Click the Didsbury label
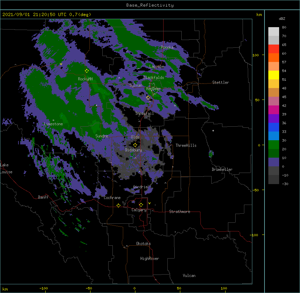The image size is (300, 293). click(134, 150)
